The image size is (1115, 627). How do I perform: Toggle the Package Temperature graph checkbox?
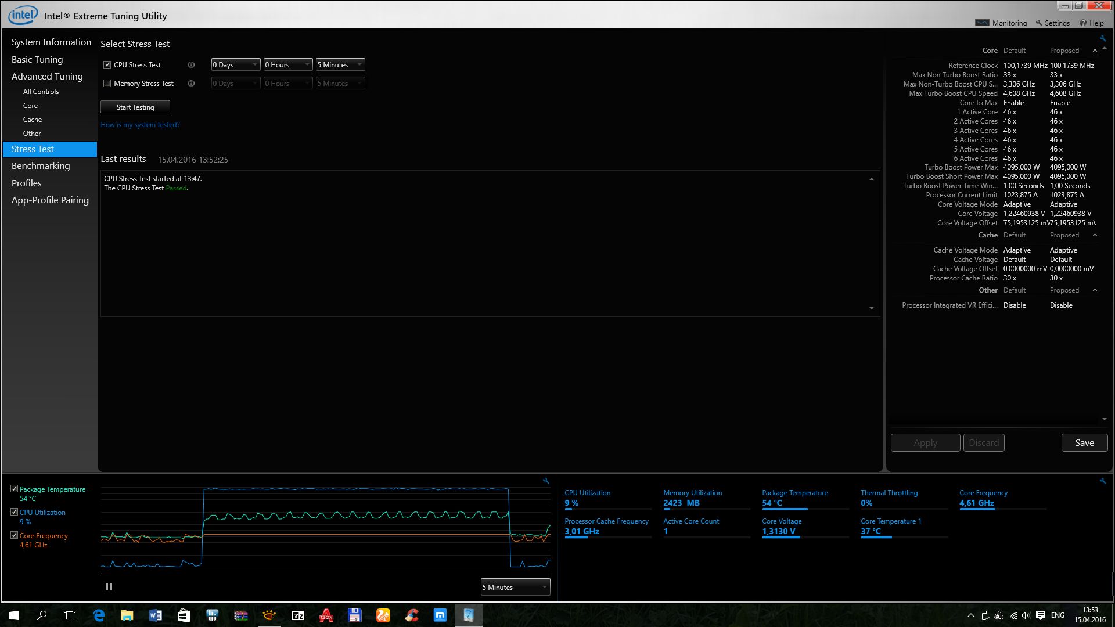tap(15, 489)
